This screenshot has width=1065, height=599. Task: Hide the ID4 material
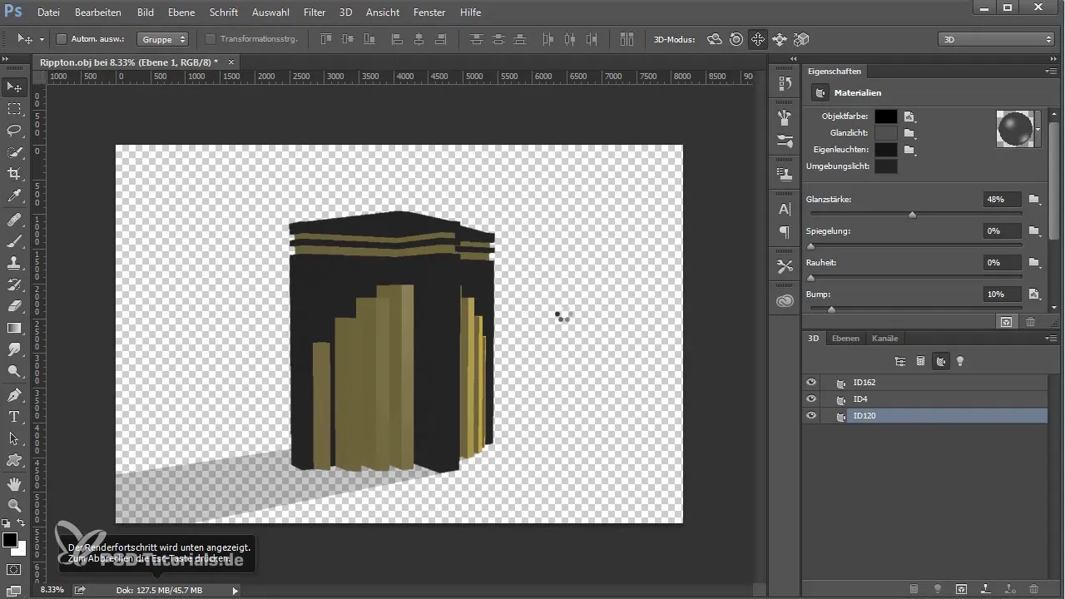pos(811,399)
